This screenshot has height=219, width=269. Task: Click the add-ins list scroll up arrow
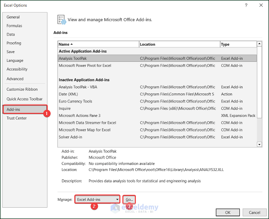coord(259,44)
